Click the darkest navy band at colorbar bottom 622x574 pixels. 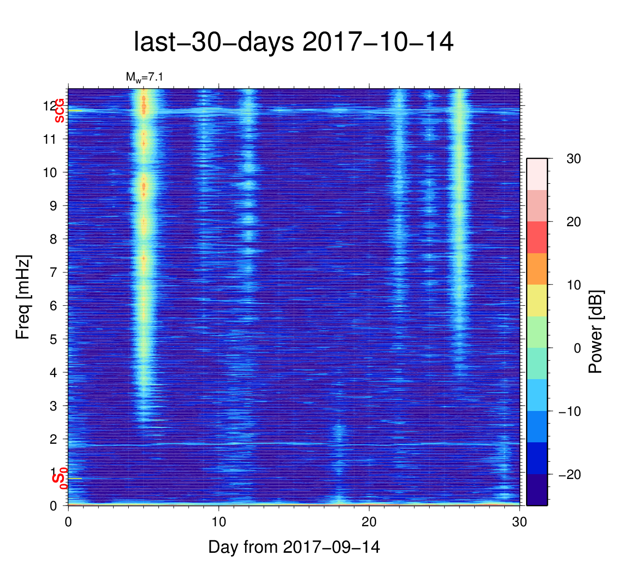point(537,490)
